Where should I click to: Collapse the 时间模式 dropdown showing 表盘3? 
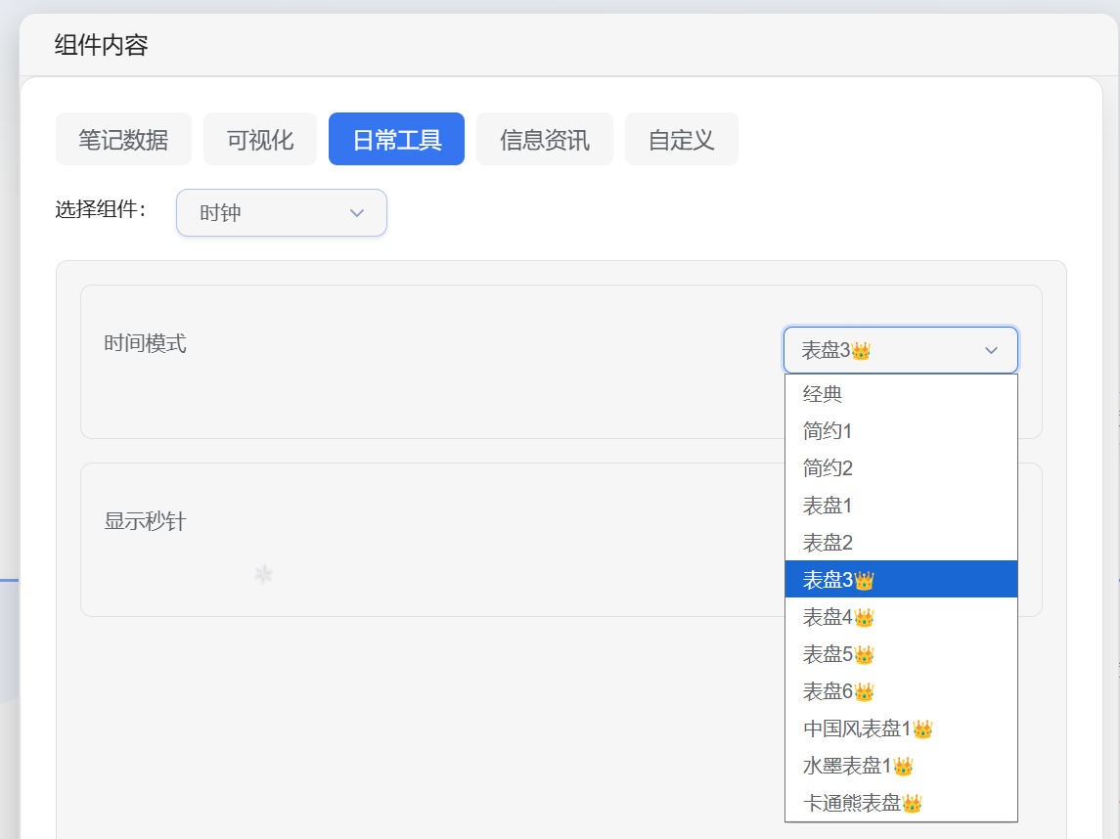(x=901, y=350)
